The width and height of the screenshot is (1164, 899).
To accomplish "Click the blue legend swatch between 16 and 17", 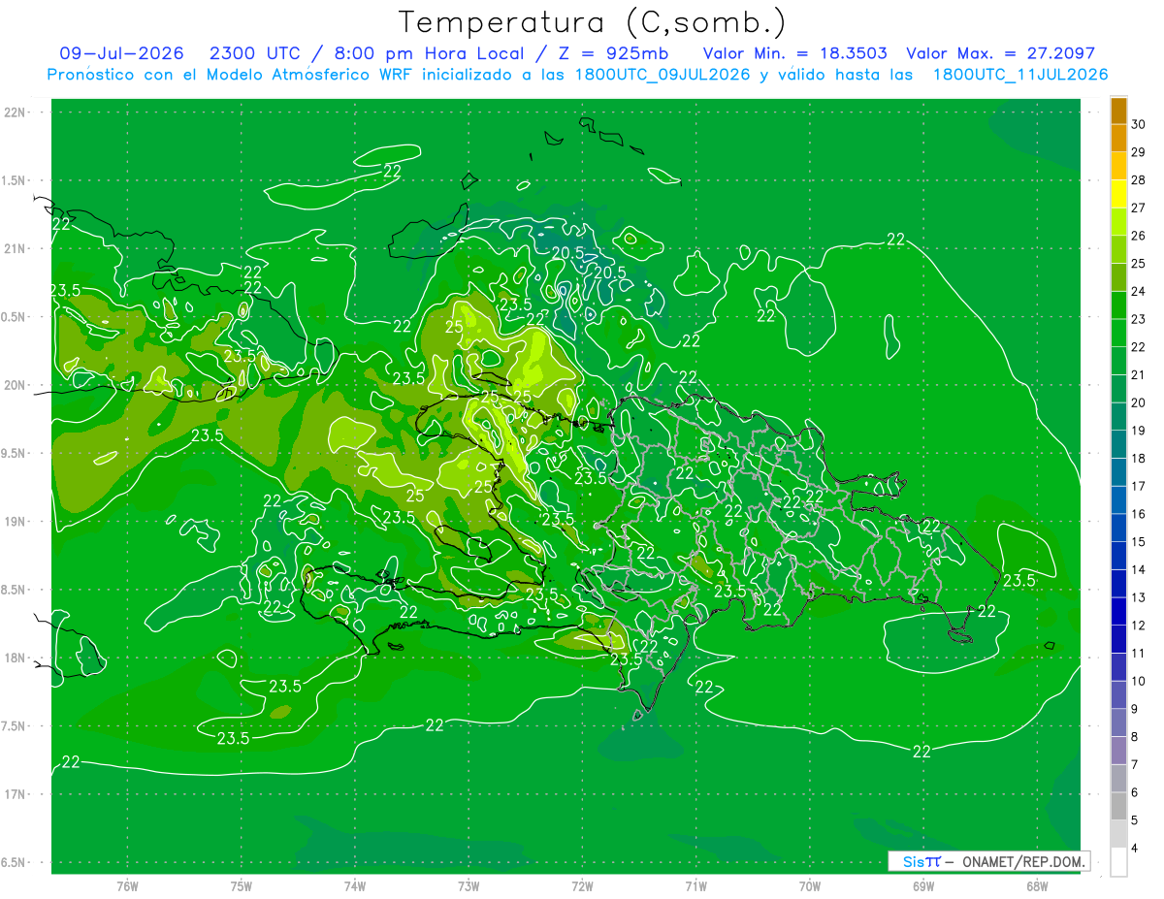I will (1118, 500).
